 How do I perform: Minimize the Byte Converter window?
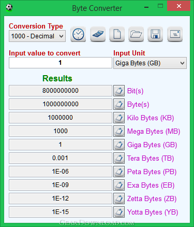point(146,7)
